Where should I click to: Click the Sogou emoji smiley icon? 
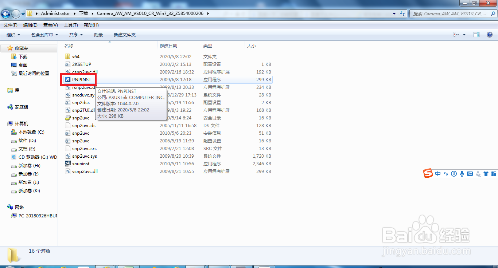(x=454, y=174)
